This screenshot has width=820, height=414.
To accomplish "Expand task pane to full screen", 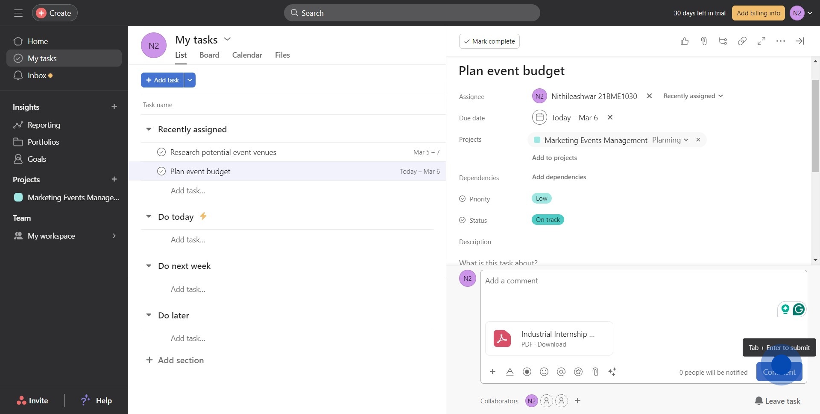I will (x=761, y=41).
